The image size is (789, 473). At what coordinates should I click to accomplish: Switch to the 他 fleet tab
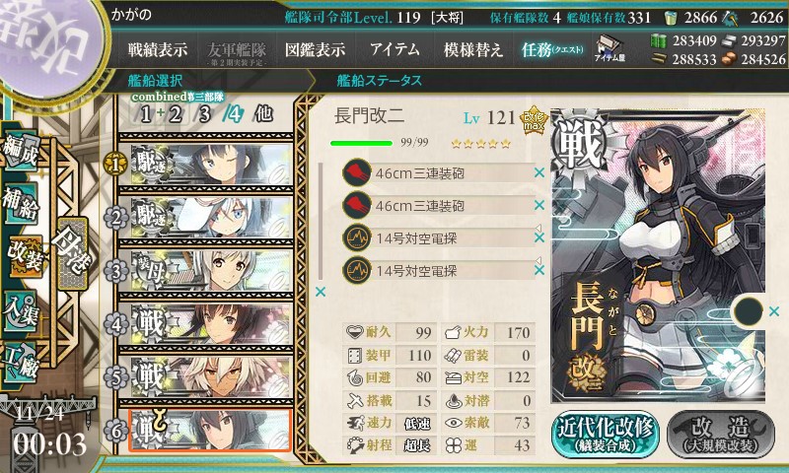tap(263, 114)
